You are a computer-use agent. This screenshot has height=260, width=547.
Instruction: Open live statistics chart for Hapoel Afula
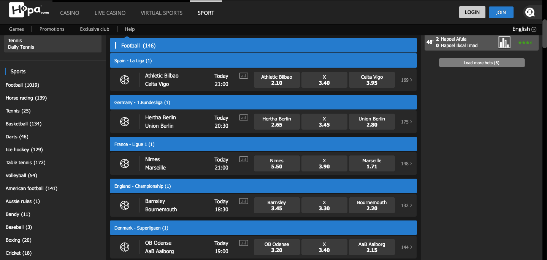click(504, 42)
